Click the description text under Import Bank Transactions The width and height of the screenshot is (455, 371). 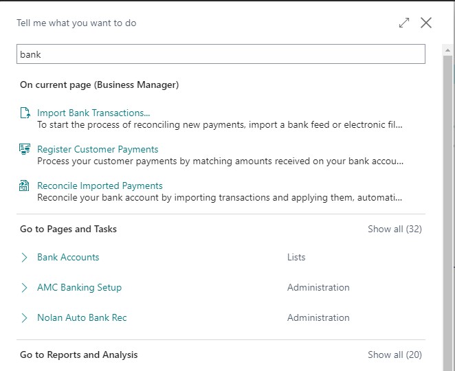(x=220, y=125)
